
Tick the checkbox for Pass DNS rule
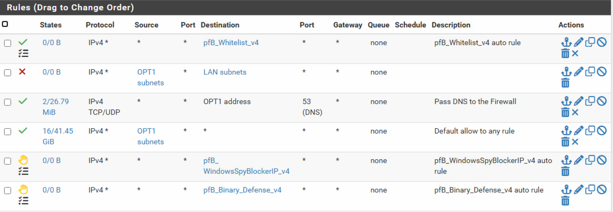click(8, 102)
